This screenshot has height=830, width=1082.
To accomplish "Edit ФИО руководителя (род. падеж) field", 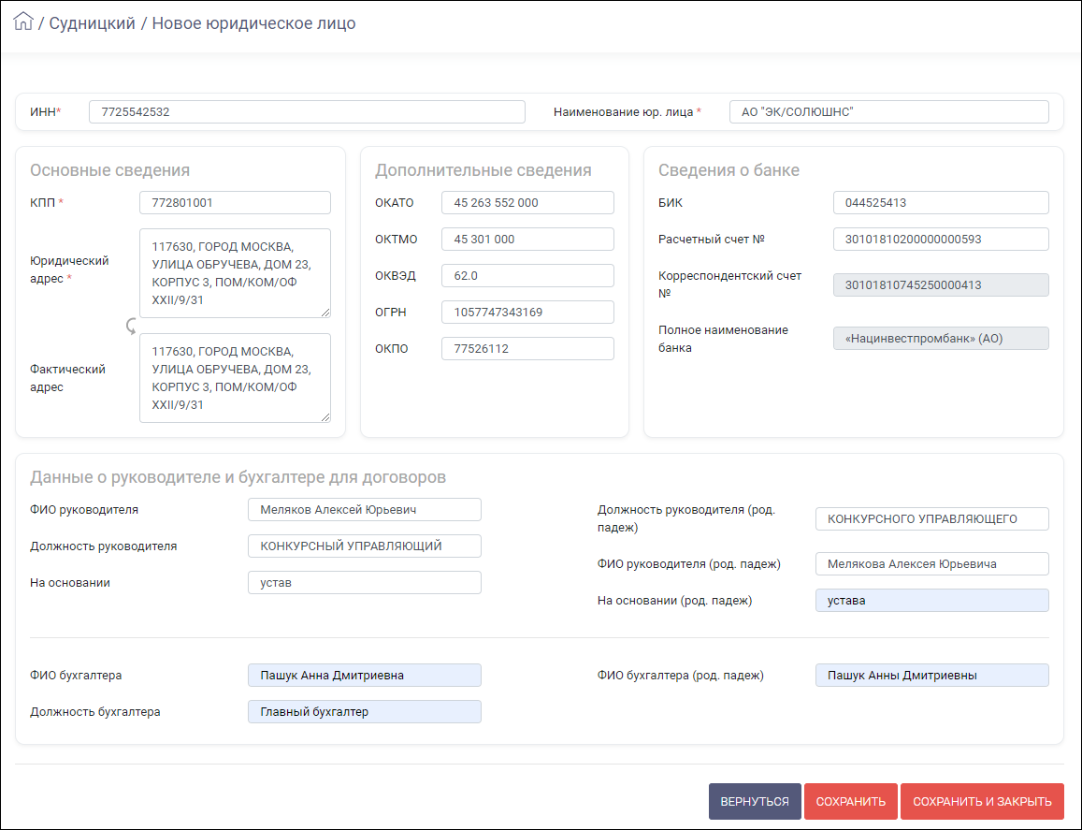I will click(932, 564).
